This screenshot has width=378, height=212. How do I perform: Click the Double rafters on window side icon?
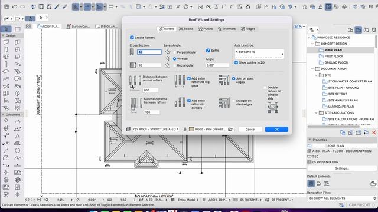[x=273, y=107]
